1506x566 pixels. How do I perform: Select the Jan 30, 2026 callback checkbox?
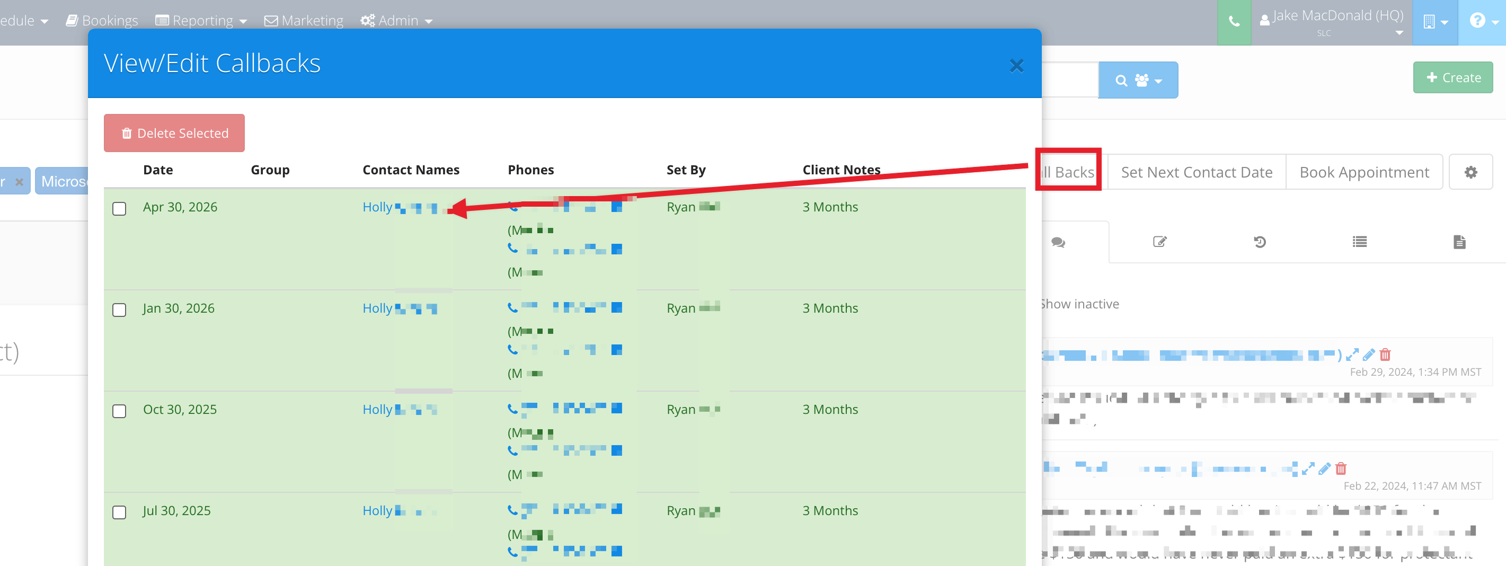tap(119, 310)
